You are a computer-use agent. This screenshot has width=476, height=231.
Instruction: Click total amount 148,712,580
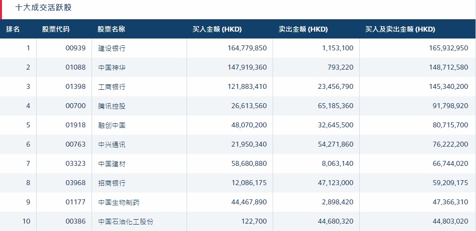tap(449, 67)
